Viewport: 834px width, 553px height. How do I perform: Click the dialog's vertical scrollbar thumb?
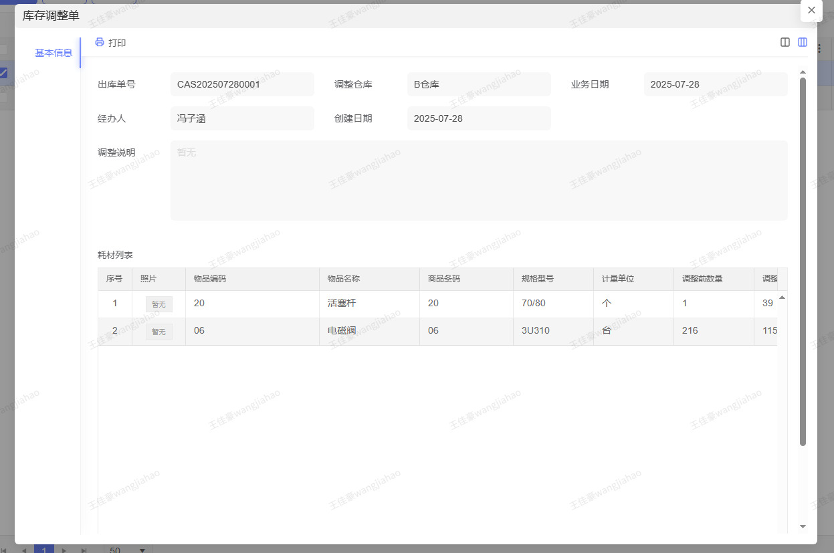(x=803, y=261)
